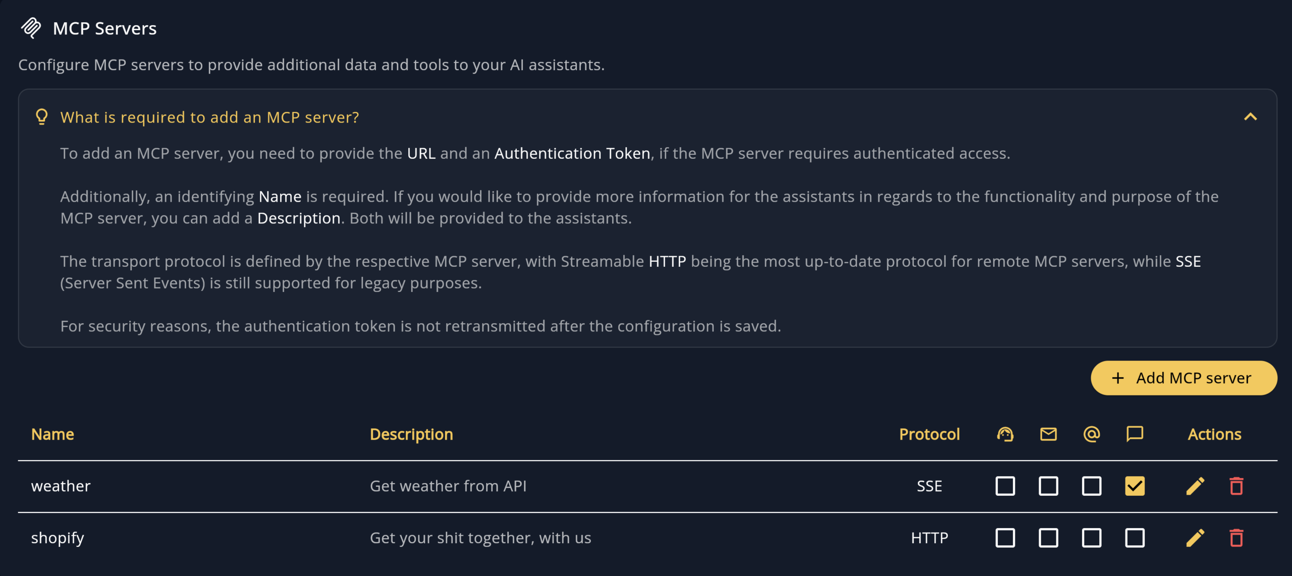This screenshot has height=576, width=1292.
Task: Click the 'What is required' help heading
Action: [x=209, y=117]
